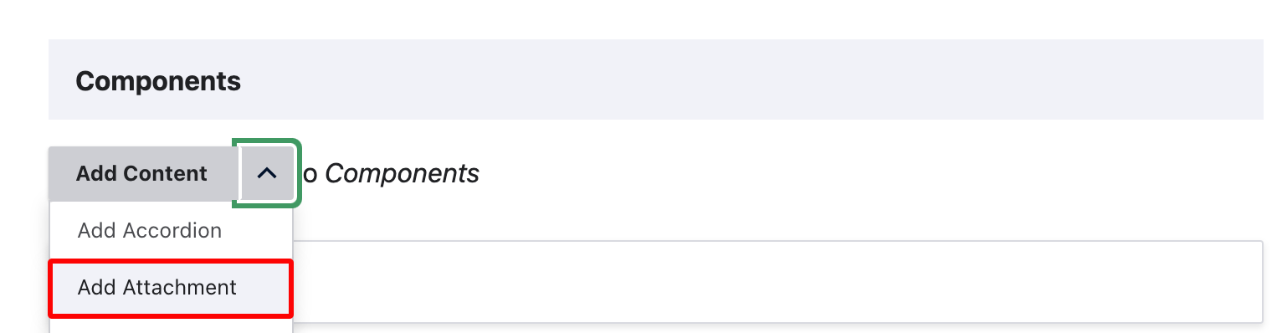Click the italic Components text beside the dropdown

point(402,173)
